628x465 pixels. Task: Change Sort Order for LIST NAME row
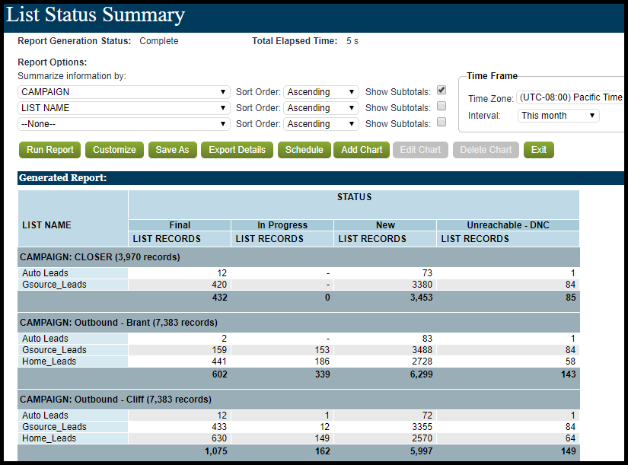[321, 108]
